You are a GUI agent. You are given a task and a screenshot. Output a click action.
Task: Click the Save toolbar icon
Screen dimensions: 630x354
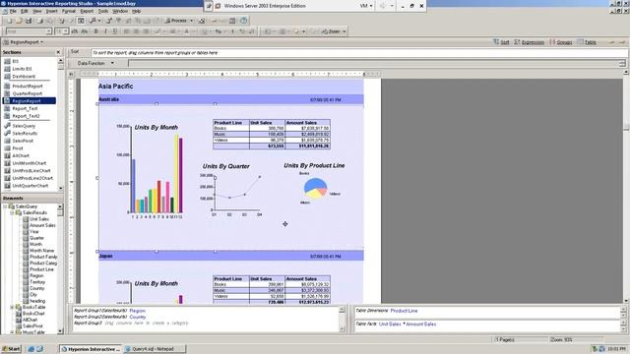(x=29, y=21)
